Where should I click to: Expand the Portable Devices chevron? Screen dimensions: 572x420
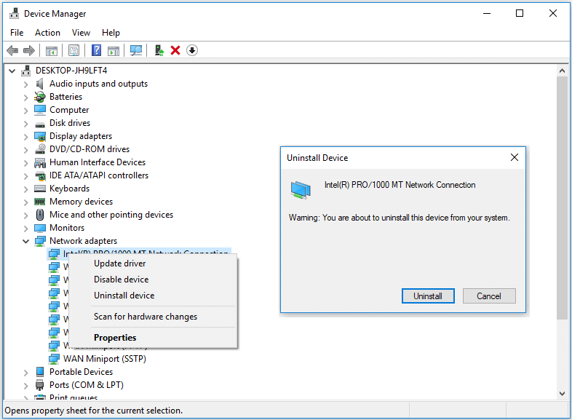pos(25,373)
